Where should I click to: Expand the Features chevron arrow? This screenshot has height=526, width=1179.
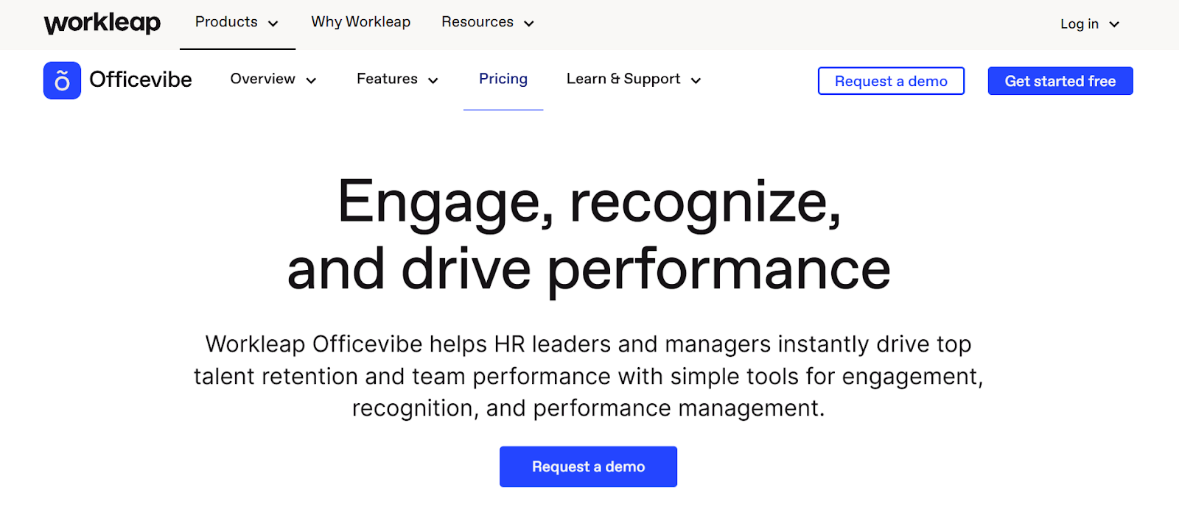433,80
